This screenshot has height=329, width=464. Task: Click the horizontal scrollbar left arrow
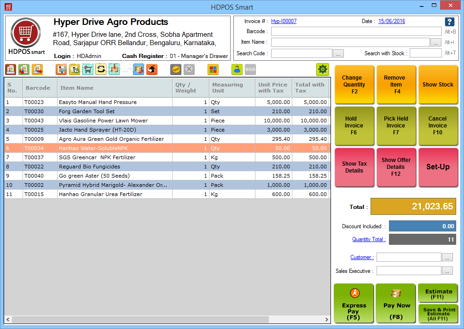click(x=8, y=319)
